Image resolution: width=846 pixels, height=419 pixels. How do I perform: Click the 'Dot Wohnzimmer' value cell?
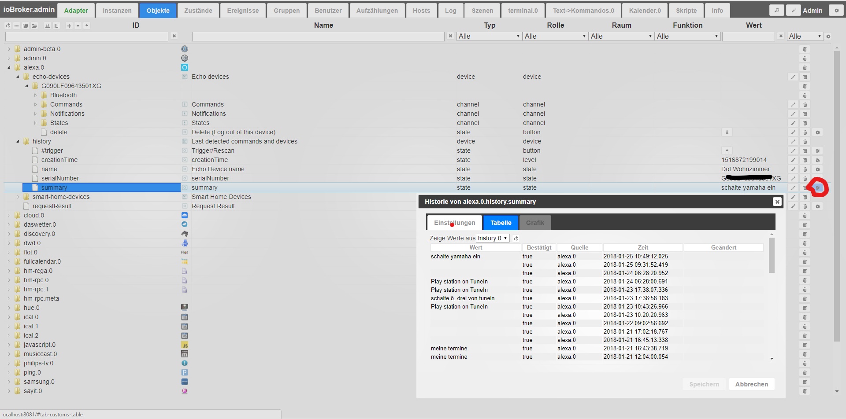coord(746,169)
